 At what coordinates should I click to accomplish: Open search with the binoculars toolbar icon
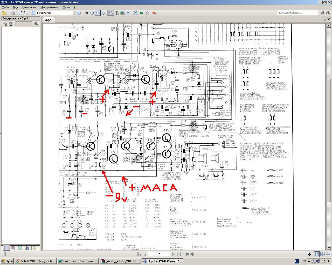[x=135, y=13]
